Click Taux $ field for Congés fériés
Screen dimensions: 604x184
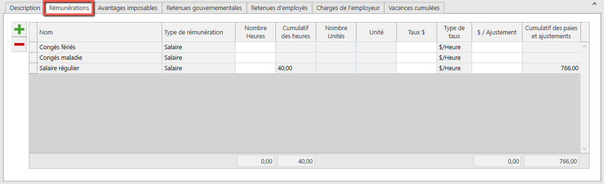click(x=416, y=47)
